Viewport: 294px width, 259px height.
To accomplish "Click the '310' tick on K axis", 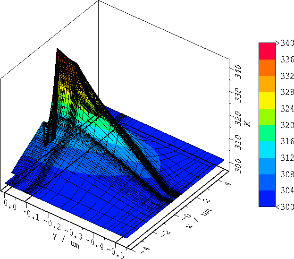I will [238, 142].
